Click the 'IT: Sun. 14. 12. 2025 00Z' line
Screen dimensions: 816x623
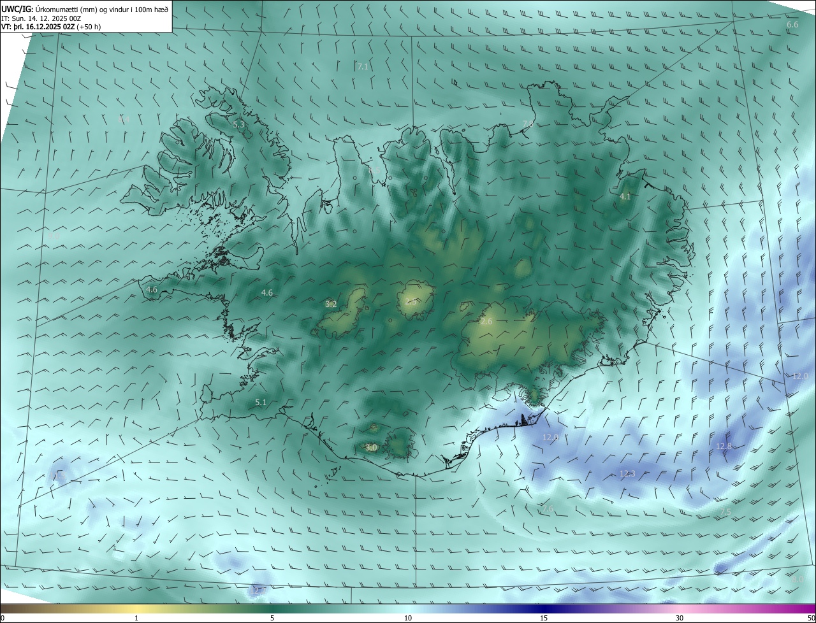[x=40, y=18]
